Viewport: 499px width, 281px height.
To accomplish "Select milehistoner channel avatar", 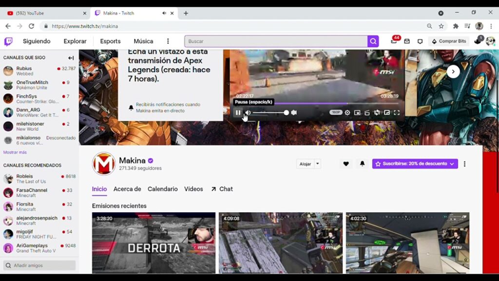I will [x=8, y=126].
